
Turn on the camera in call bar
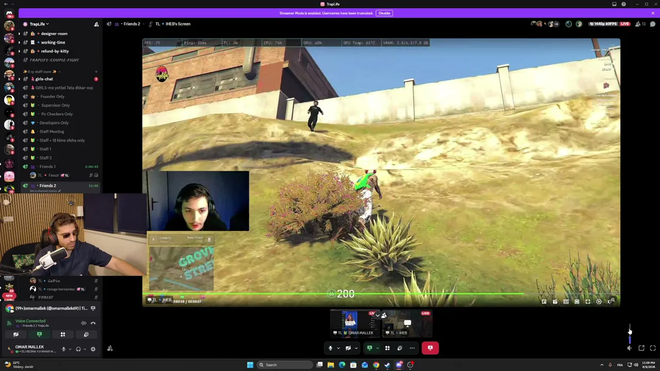click(x=348, y=348)
